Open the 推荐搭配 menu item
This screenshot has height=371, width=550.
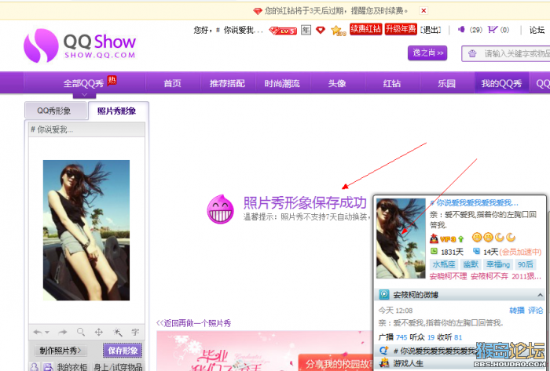pyautogui.click(x=227, y=83)
